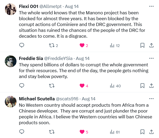Open Michael Scutella's profile avatar

tap(11, 102)
